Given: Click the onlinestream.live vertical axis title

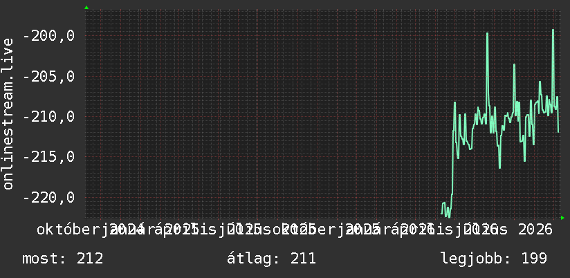Looking at the screenshot, I should tap(8, 113).
